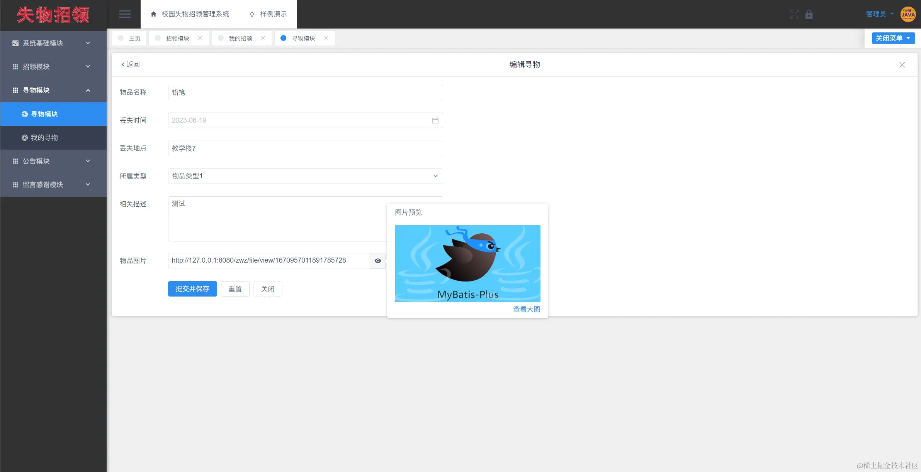
Task: Click the lock screen icon
Action: coord(809,14)
